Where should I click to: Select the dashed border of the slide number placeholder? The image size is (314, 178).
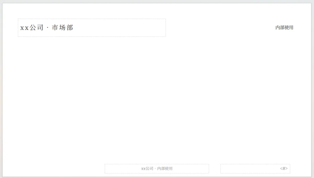(x=255, y=164)
